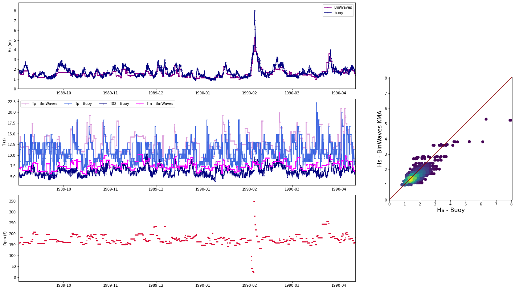The image size is (515, 290).
Task: Click the rightmost scatter point at Hs-Buoy 8
Action: [x=510, y=120]
